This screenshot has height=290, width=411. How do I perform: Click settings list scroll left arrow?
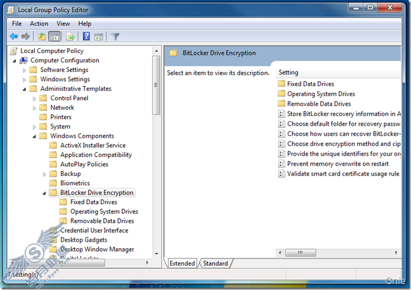tap(280, 253)
